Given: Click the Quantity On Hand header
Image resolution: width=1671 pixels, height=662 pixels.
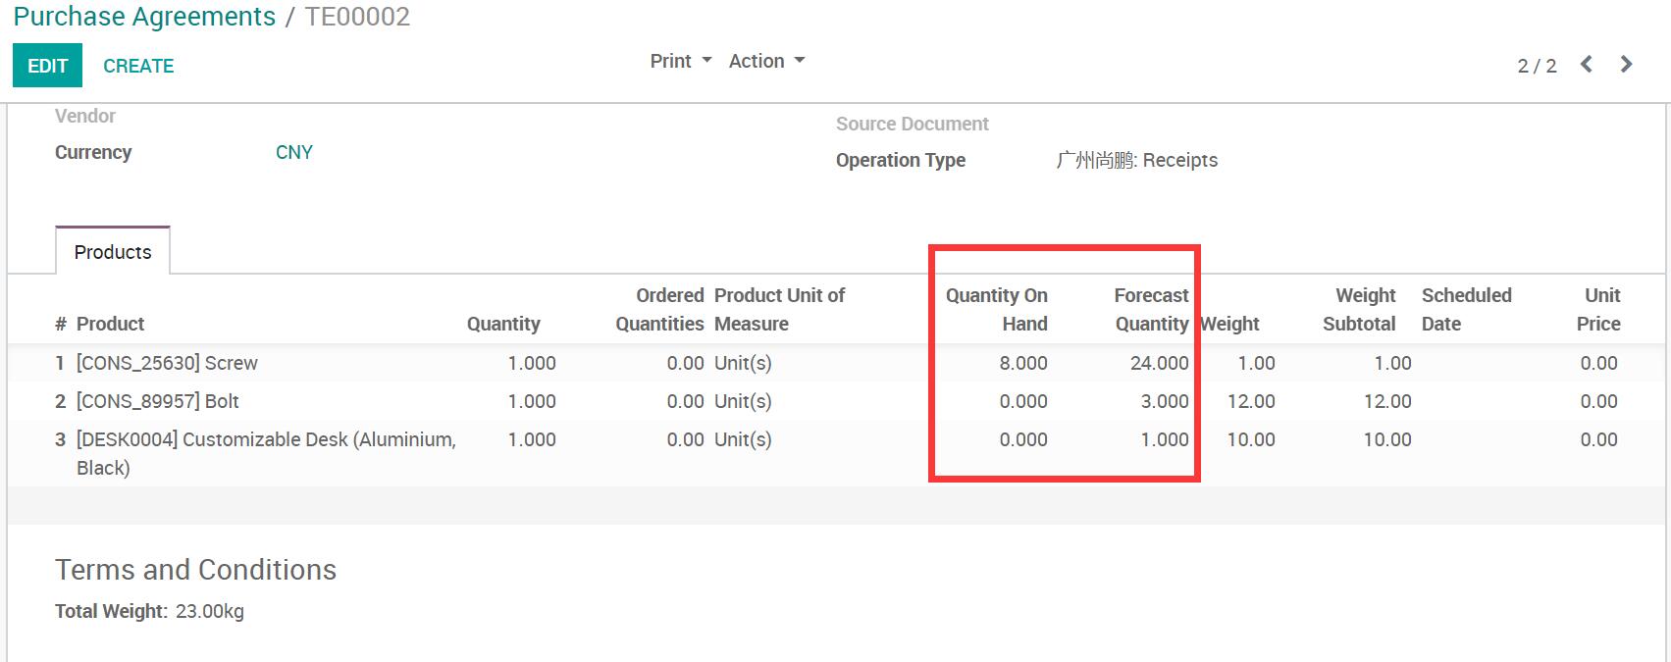Looking at the screenshot, I should click(996, 310).
